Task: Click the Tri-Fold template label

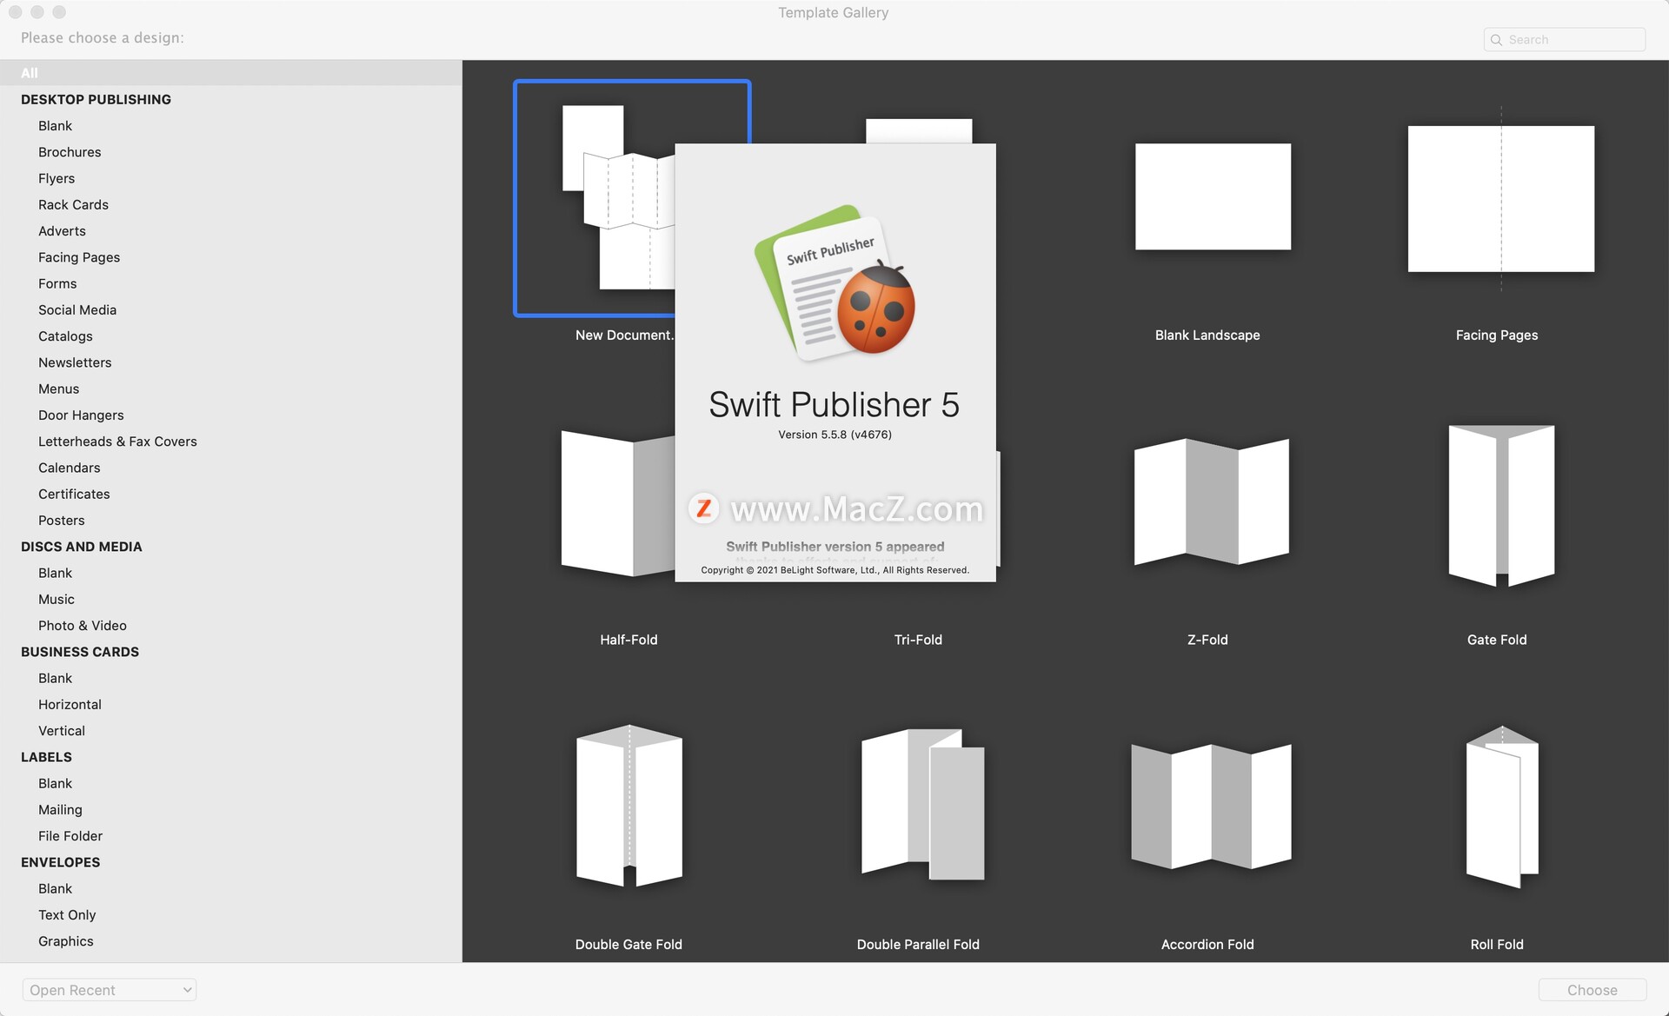Action: click(x=918, y=640)
